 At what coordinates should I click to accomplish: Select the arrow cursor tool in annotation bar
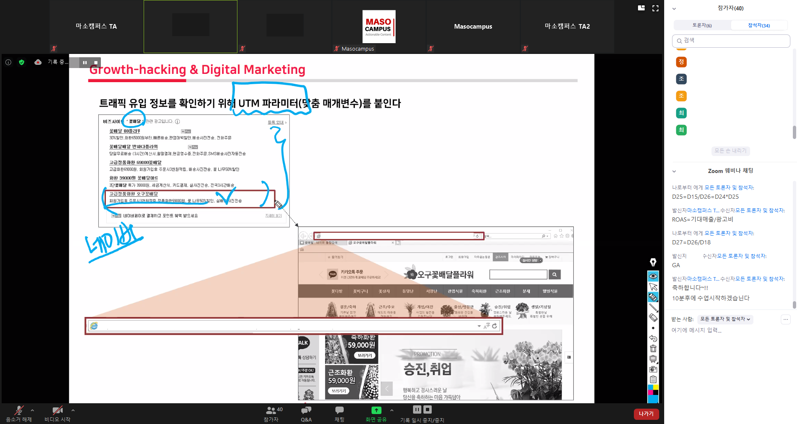(x=653, y=287)
